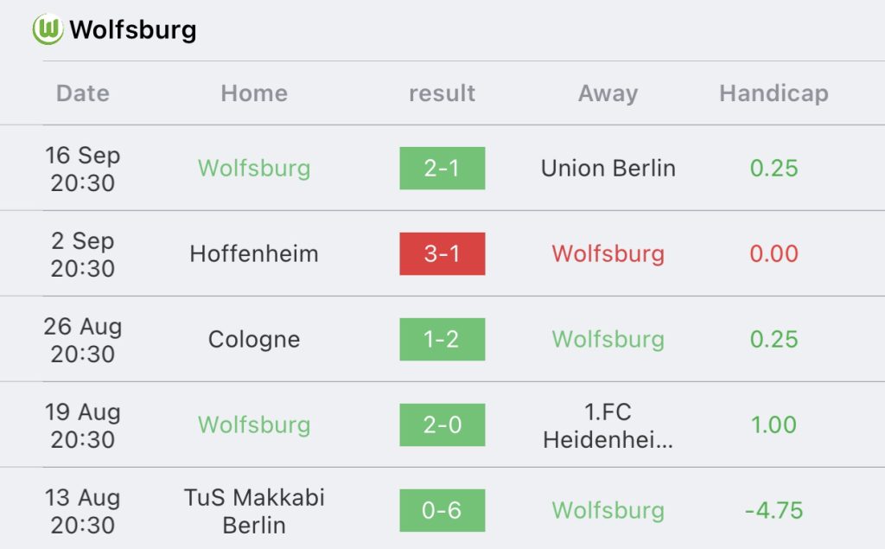Image resolution: width=885 pixels, height=549 pixels.
Task: Open the 2-0 Heidenheim match score
Action: pyautogui.click(x=442, y=425)
